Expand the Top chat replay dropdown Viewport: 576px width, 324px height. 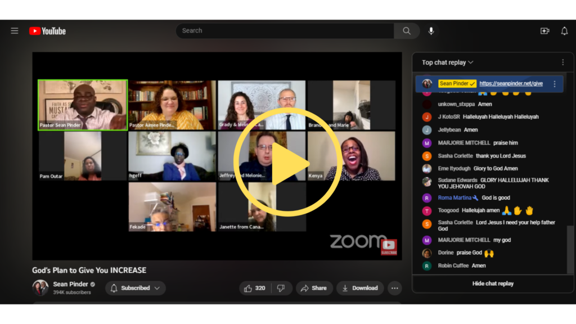click(x=447, y=62)
